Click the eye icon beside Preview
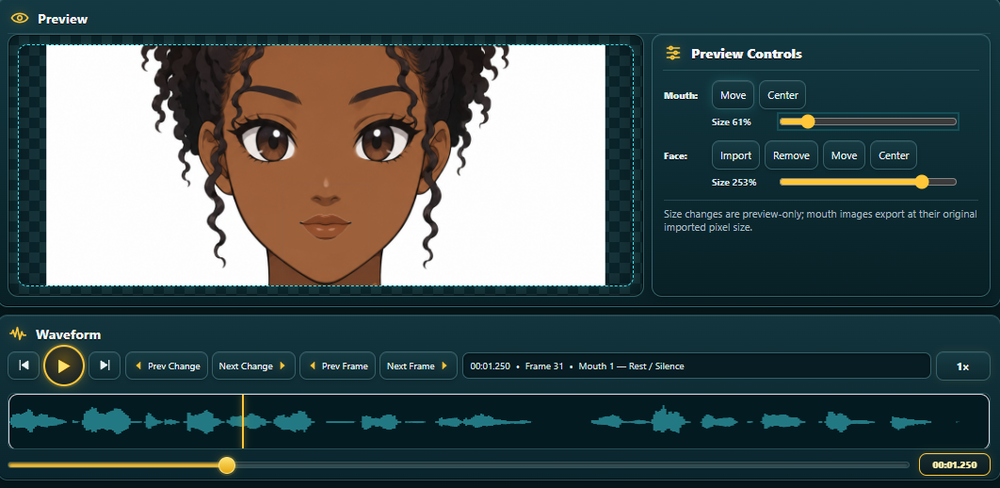The height and width of the screenshot is (488, 1000). coord(20,19)
